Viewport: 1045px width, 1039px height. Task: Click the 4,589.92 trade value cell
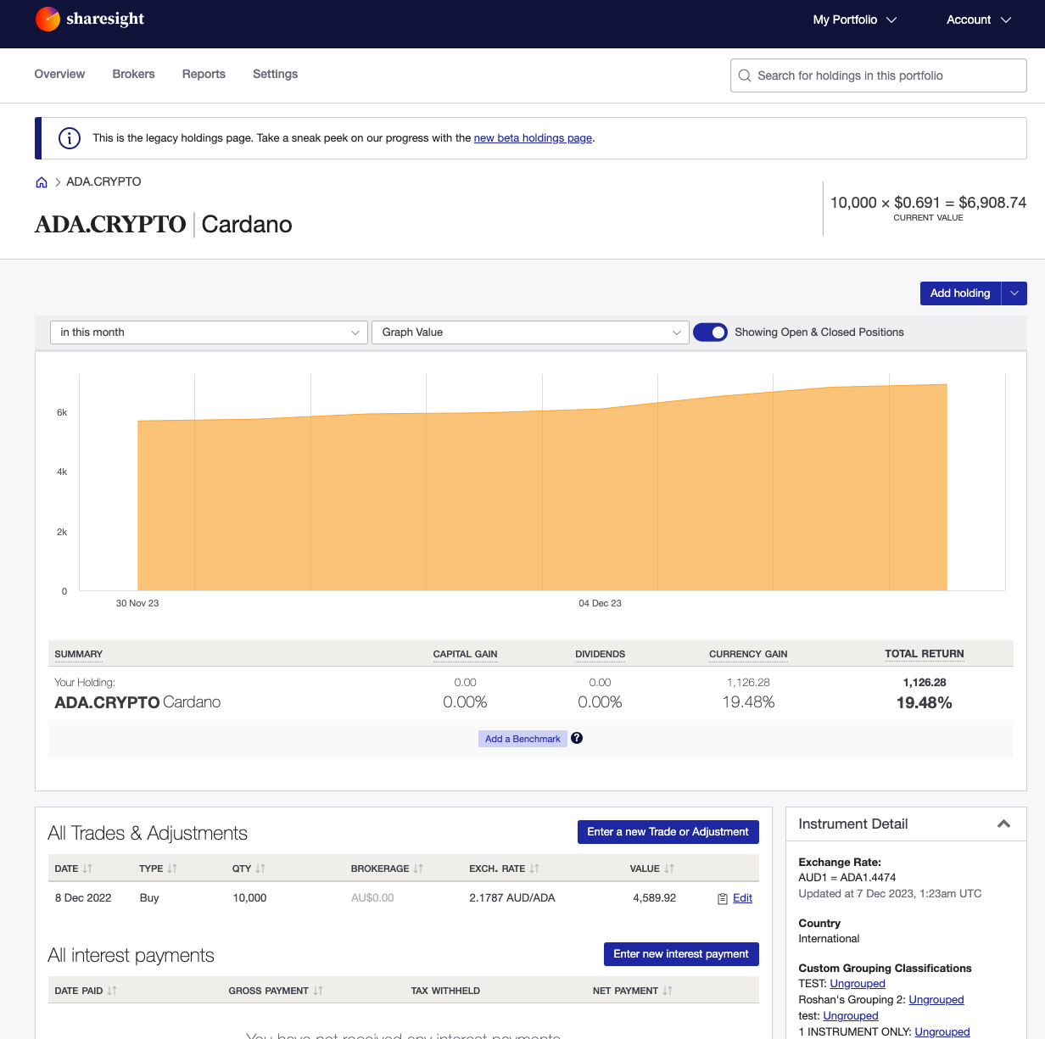[654, 898]
